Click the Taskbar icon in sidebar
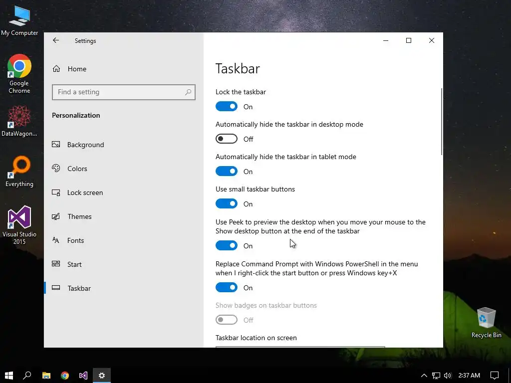511x383 pixels. (56, 288)
